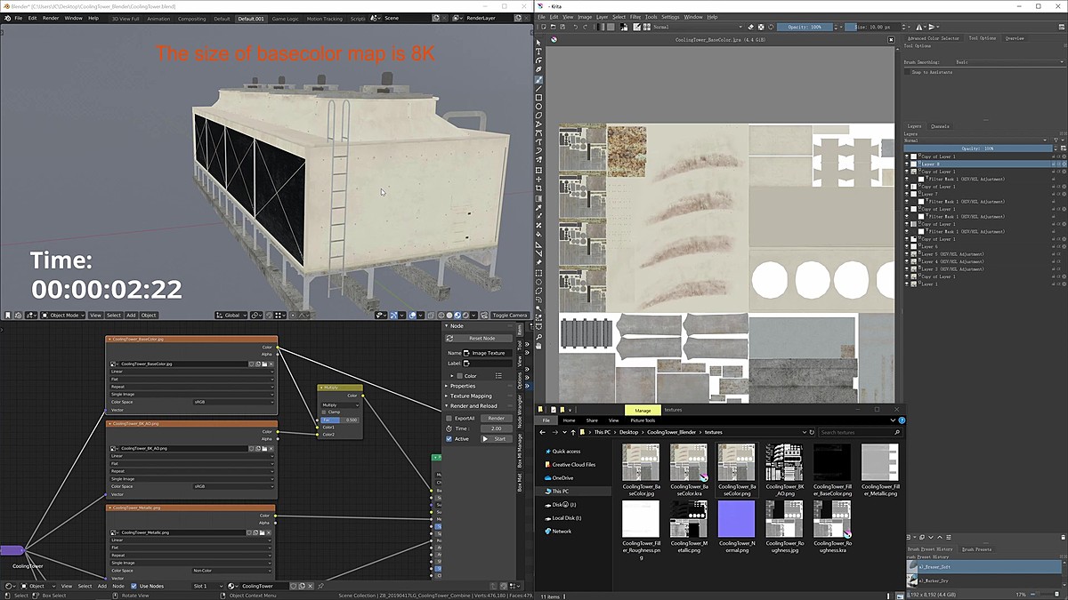Open the editor type selector of Blender's shader editor

tap(7, 586)
